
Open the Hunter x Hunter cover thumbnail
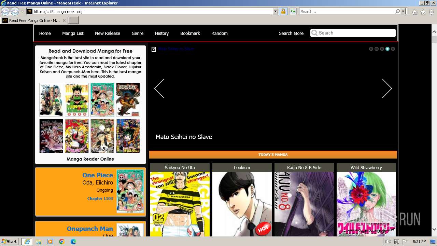[77, 100]
